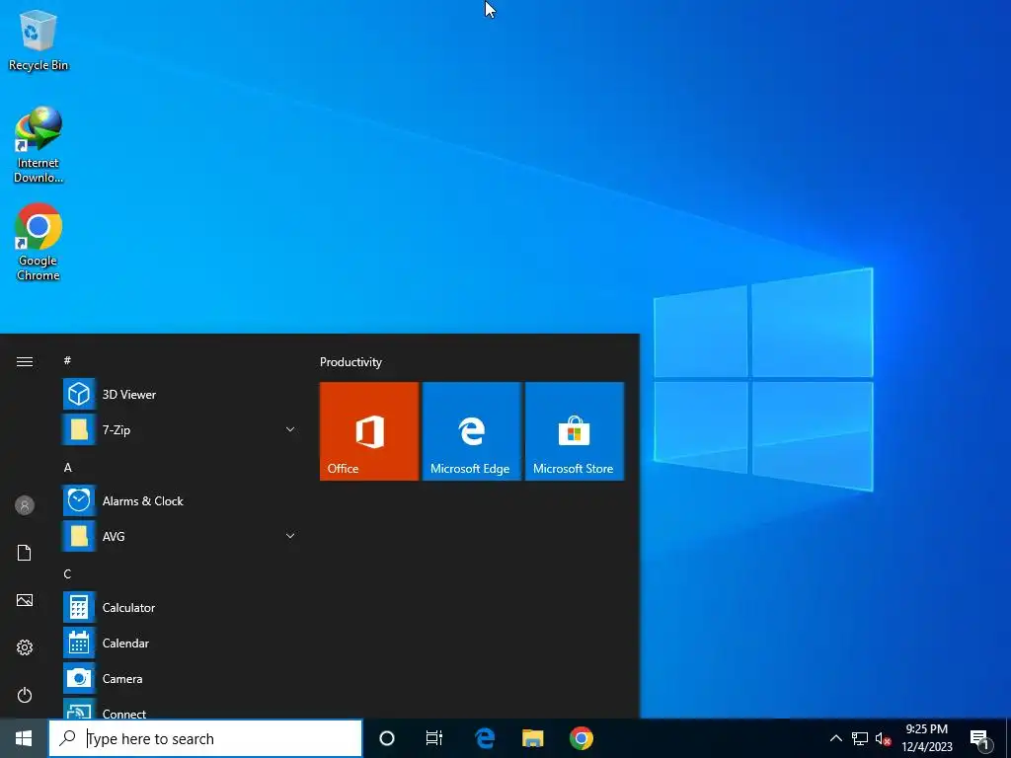Open the Microsoft Store tile

coord(575,431)
